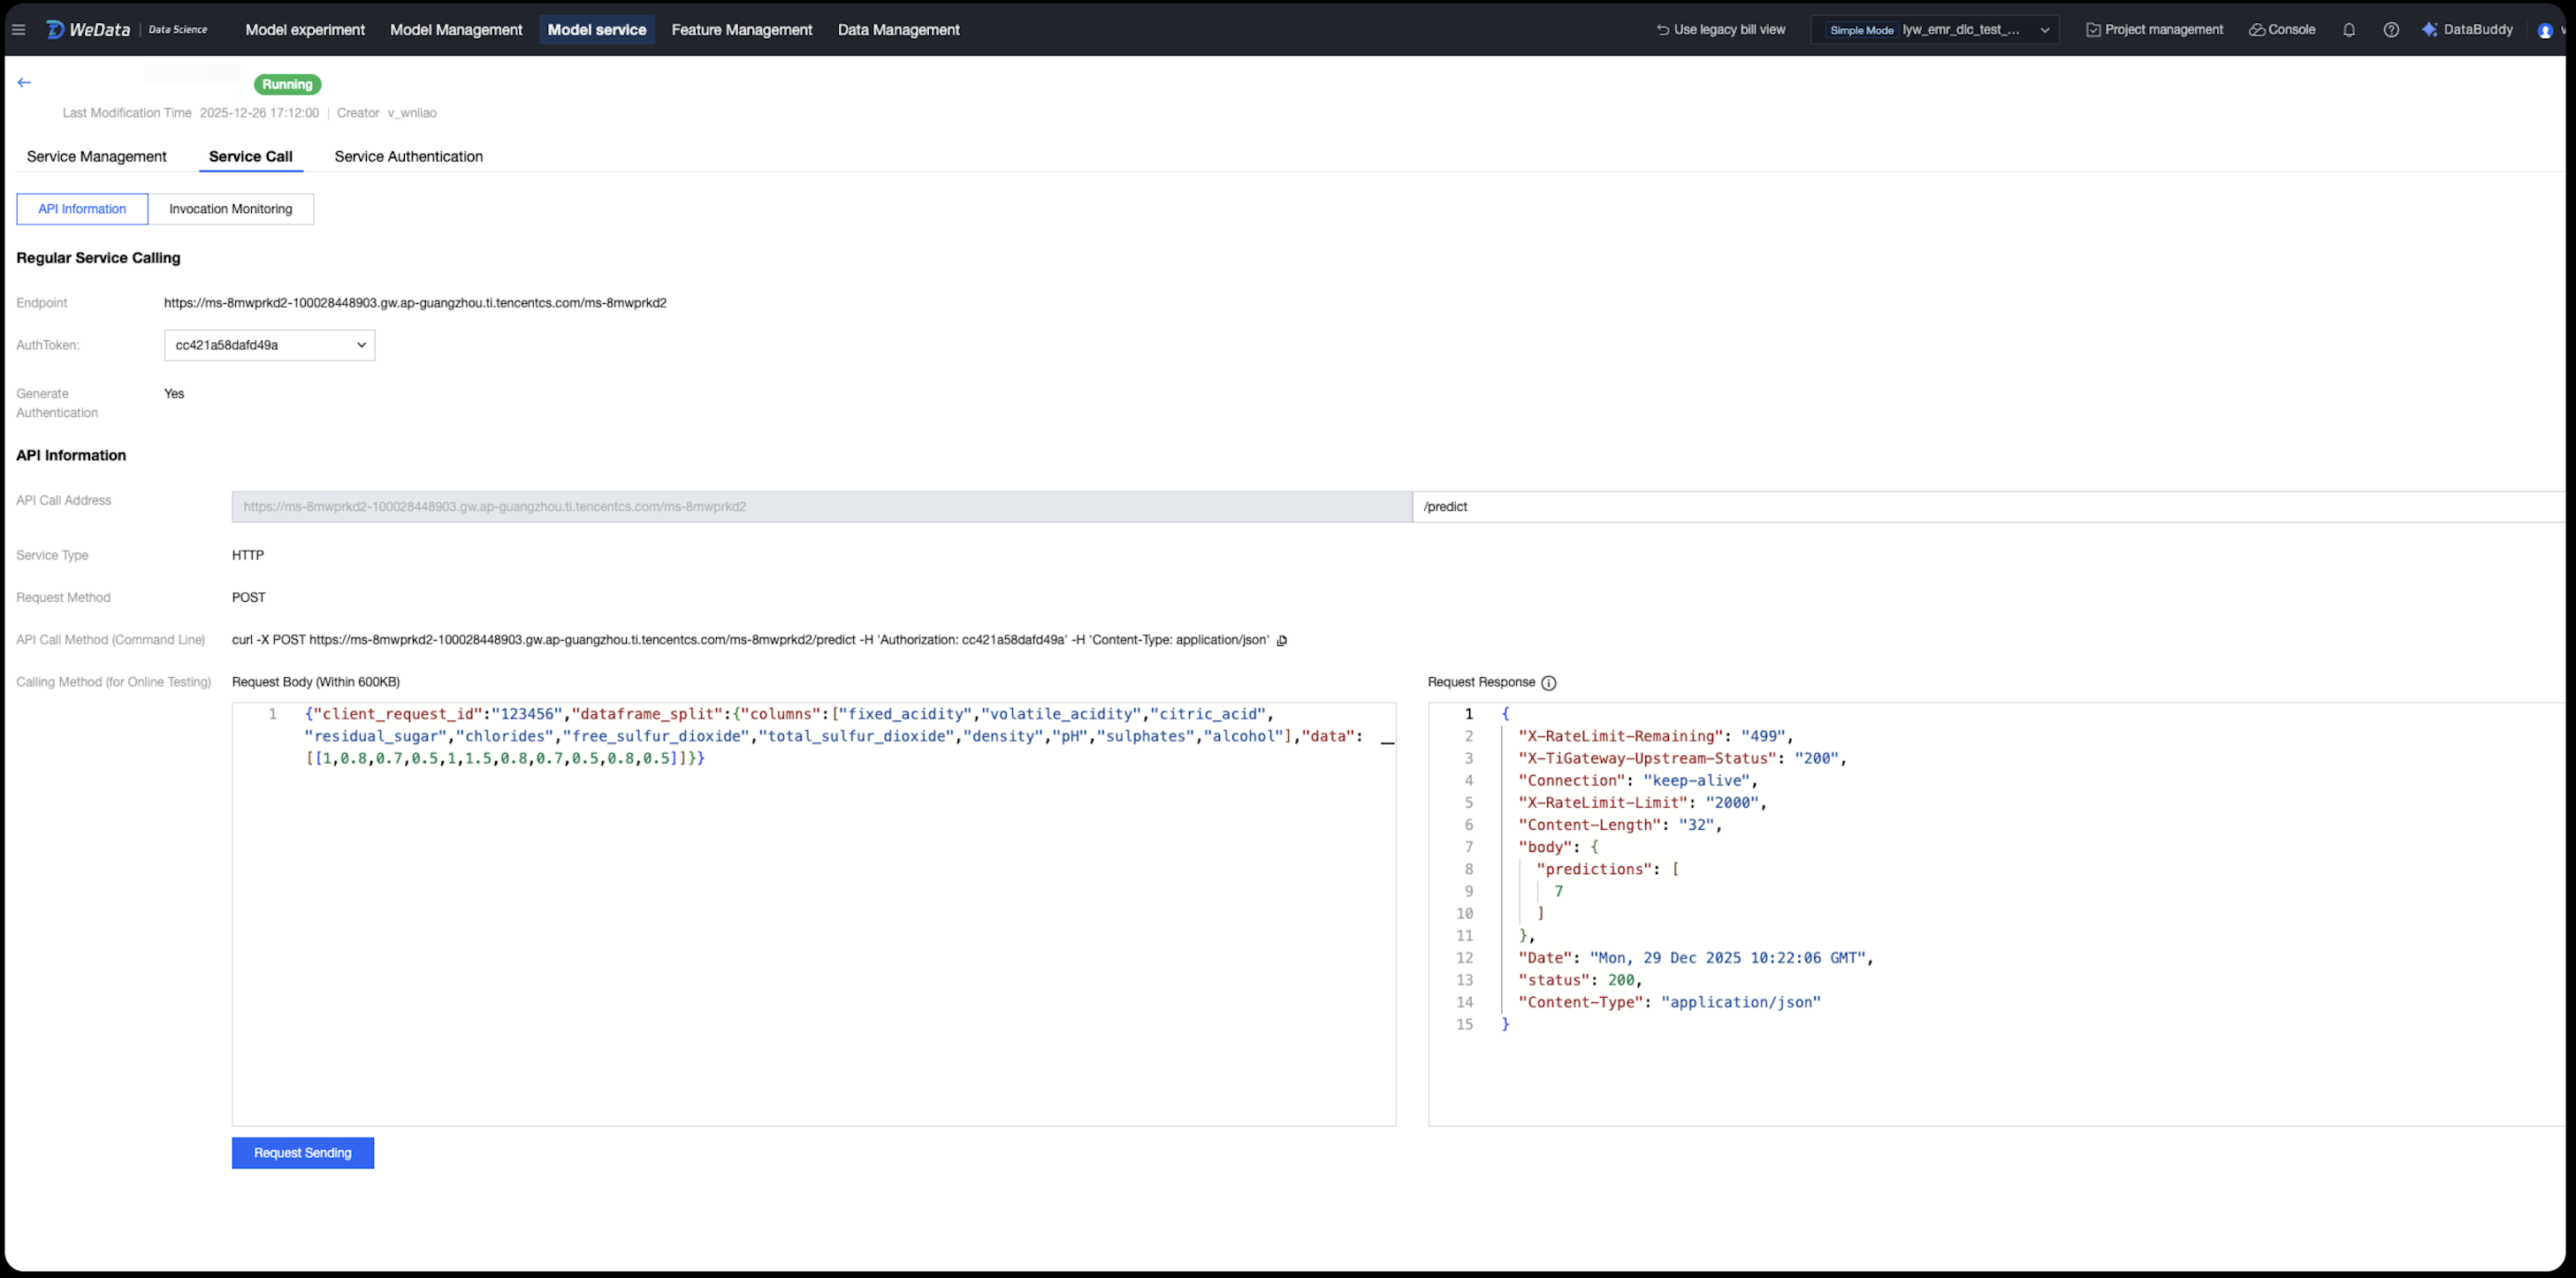Expand the Simple Mode project dropdown
2576x1278 pixels.
click(x=1935, y=30)
